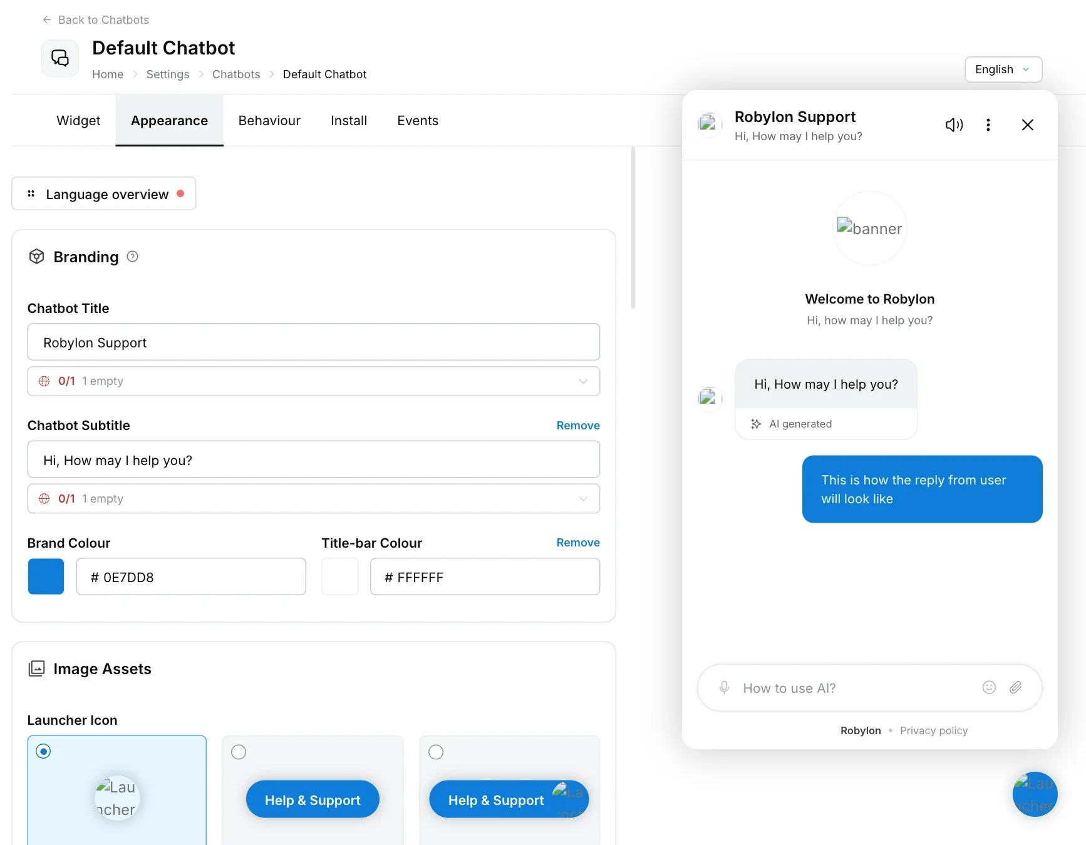Open the emoji picker in chat input
The height and width of the screenshot is (845, 1086).
[990, 688]
